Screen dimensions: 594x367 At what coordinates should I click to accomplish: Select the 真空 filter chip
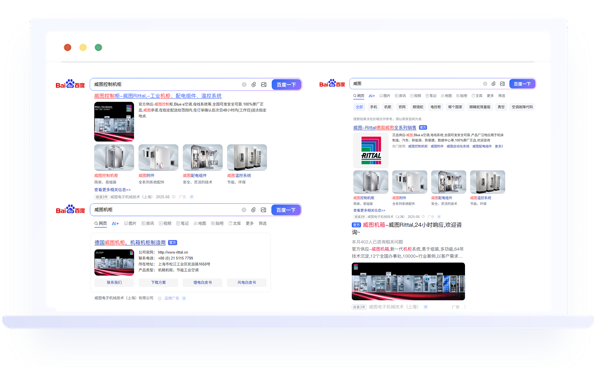pyautogui.click(x=501, y=107)
